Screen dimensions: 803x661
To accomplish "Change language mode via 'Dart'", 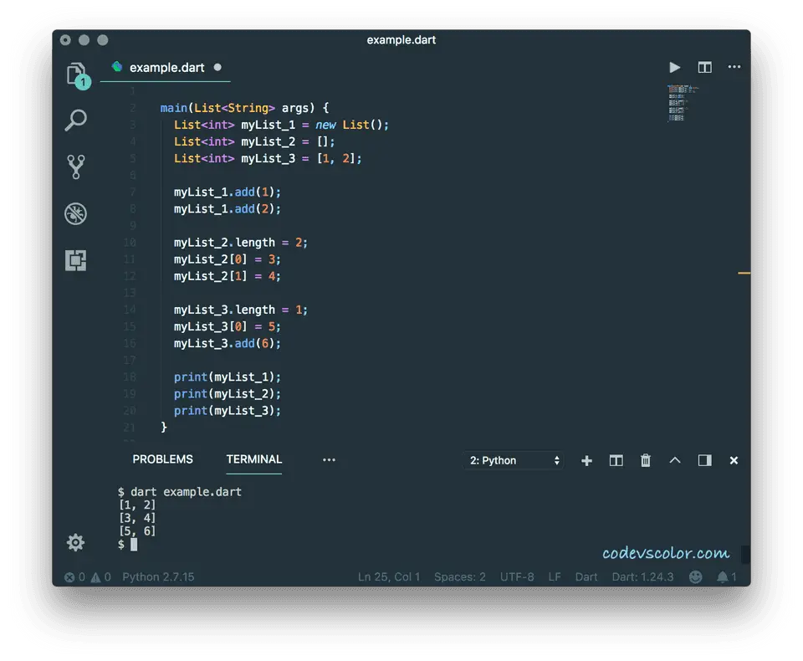I will (x=586, y=577).
